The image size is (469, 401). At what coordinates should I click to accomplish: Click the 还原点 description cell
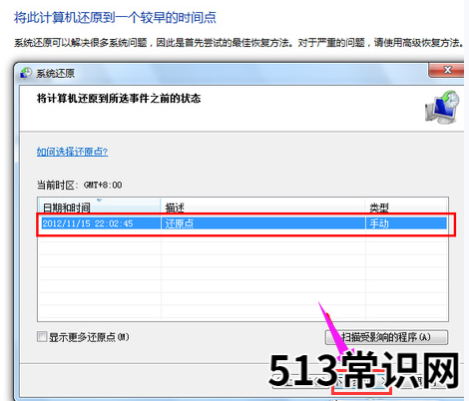click(180, 223)
